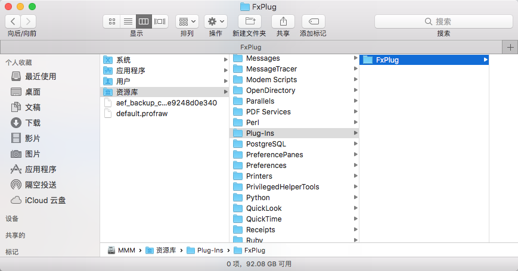Select column view button
518x271 pixels.
click(144, 21)
